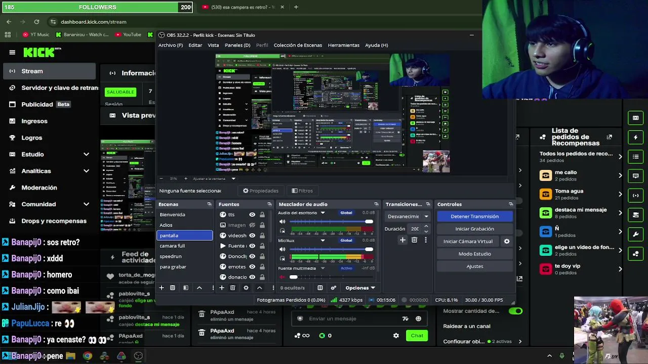Open transition properties three-dot menu

425,240
